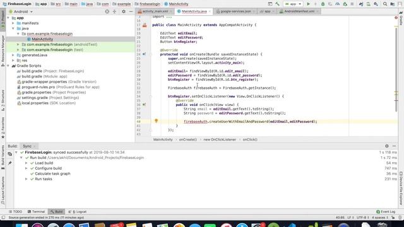Viewport: 404px width, 227px height.
Task: Toggle the Resource Manager side panel
Action: point(3,50)
